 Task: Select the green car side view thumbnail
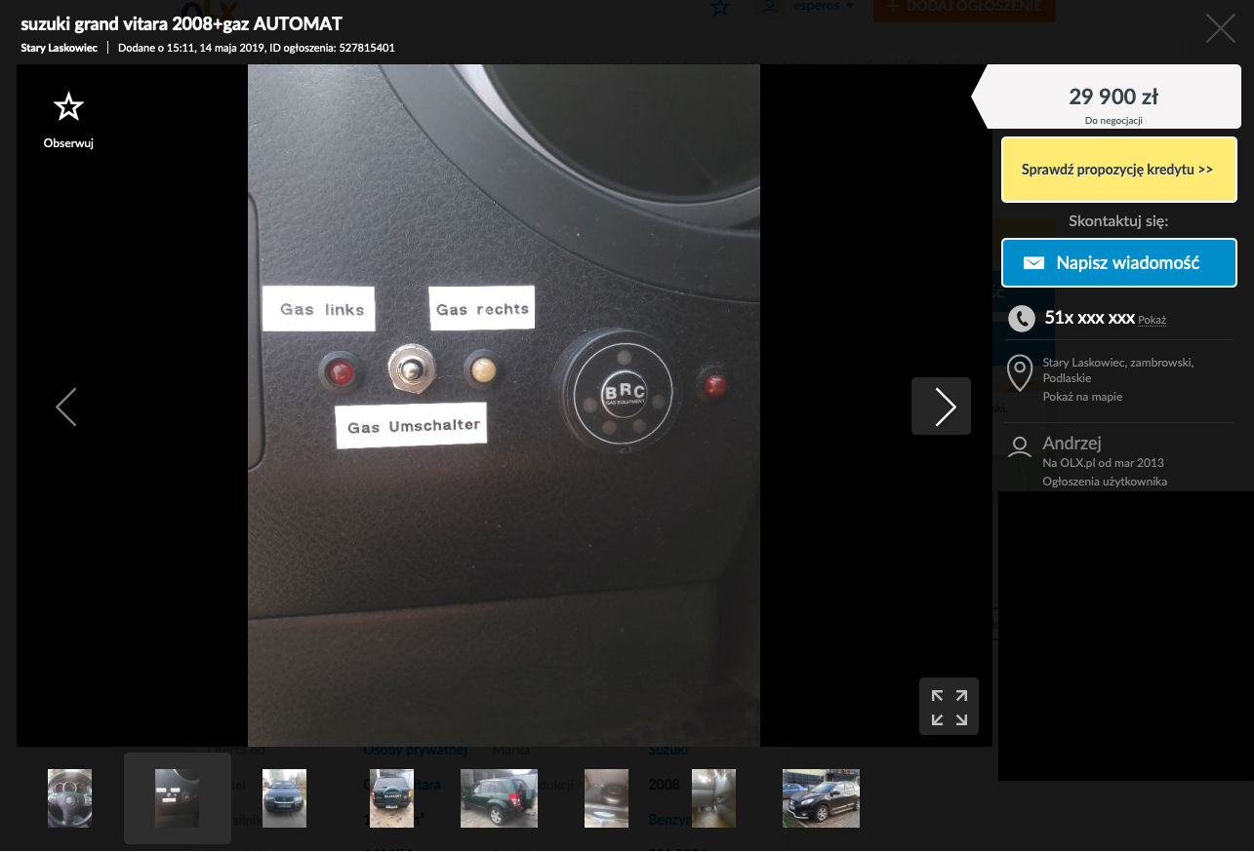499,798
